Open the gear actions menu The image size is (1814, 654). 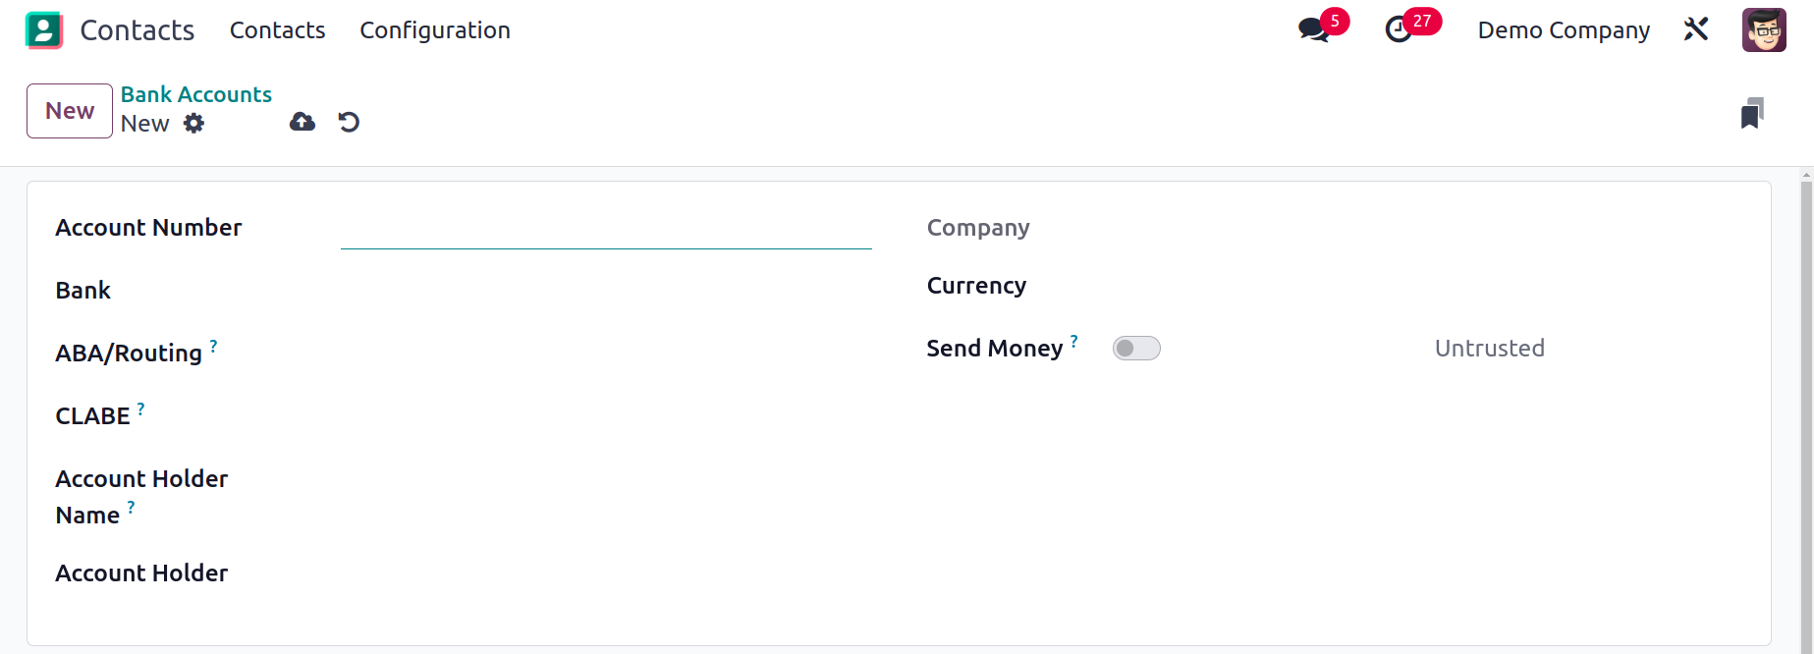pyautogui.click(x=194, y=123)
